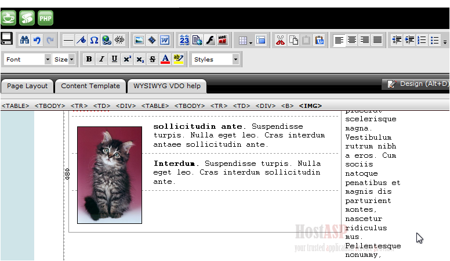This screenshot has height=261, width=450.
Task: Enable center text alignment
Action: 352,40
